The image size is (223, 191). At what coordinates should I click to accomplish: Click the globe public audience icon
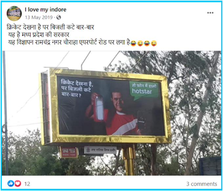(x=59, y=17)
